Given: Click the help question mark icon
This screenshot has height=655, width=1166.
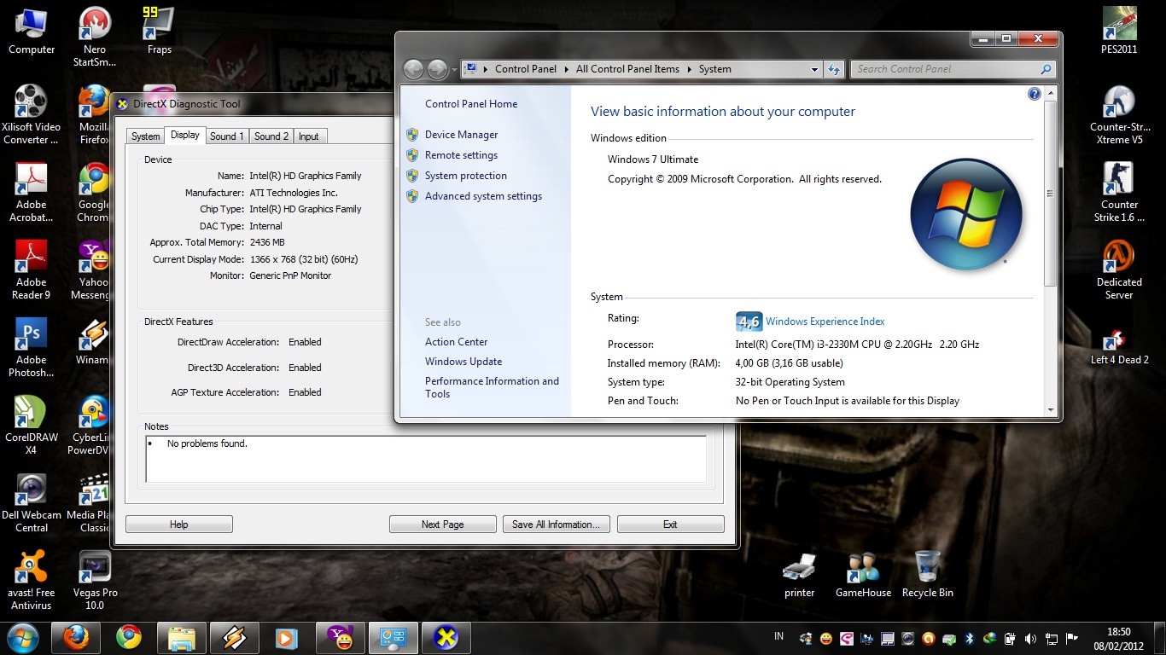Looking at the screenshot, I should click(x=1035, y=94).
